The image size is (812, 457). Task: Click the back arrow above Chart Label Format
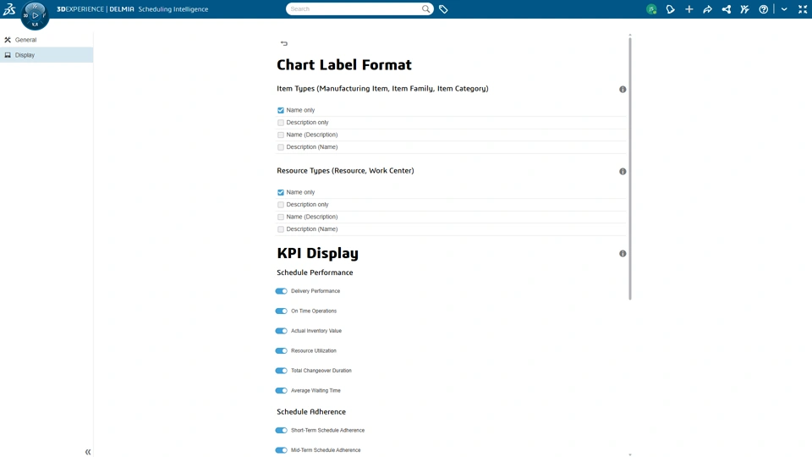[x=284, y=43]
